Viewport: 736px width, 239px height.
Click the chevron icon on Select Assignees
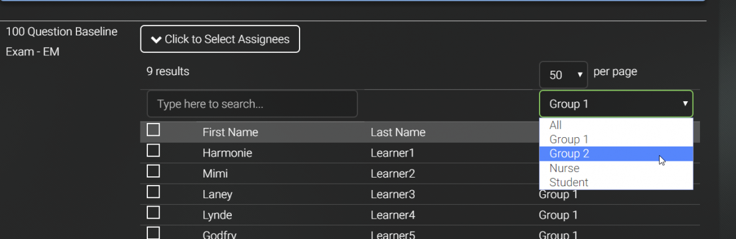156,39
